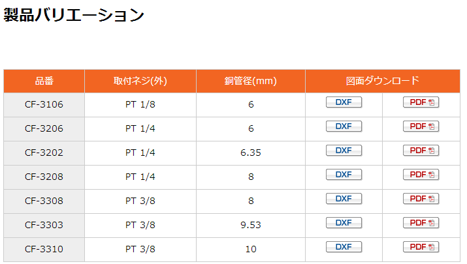The height and width of the screenshot is (264, 467).
Task: Download the PDF drawing for CF-3106
Action: 421,102
